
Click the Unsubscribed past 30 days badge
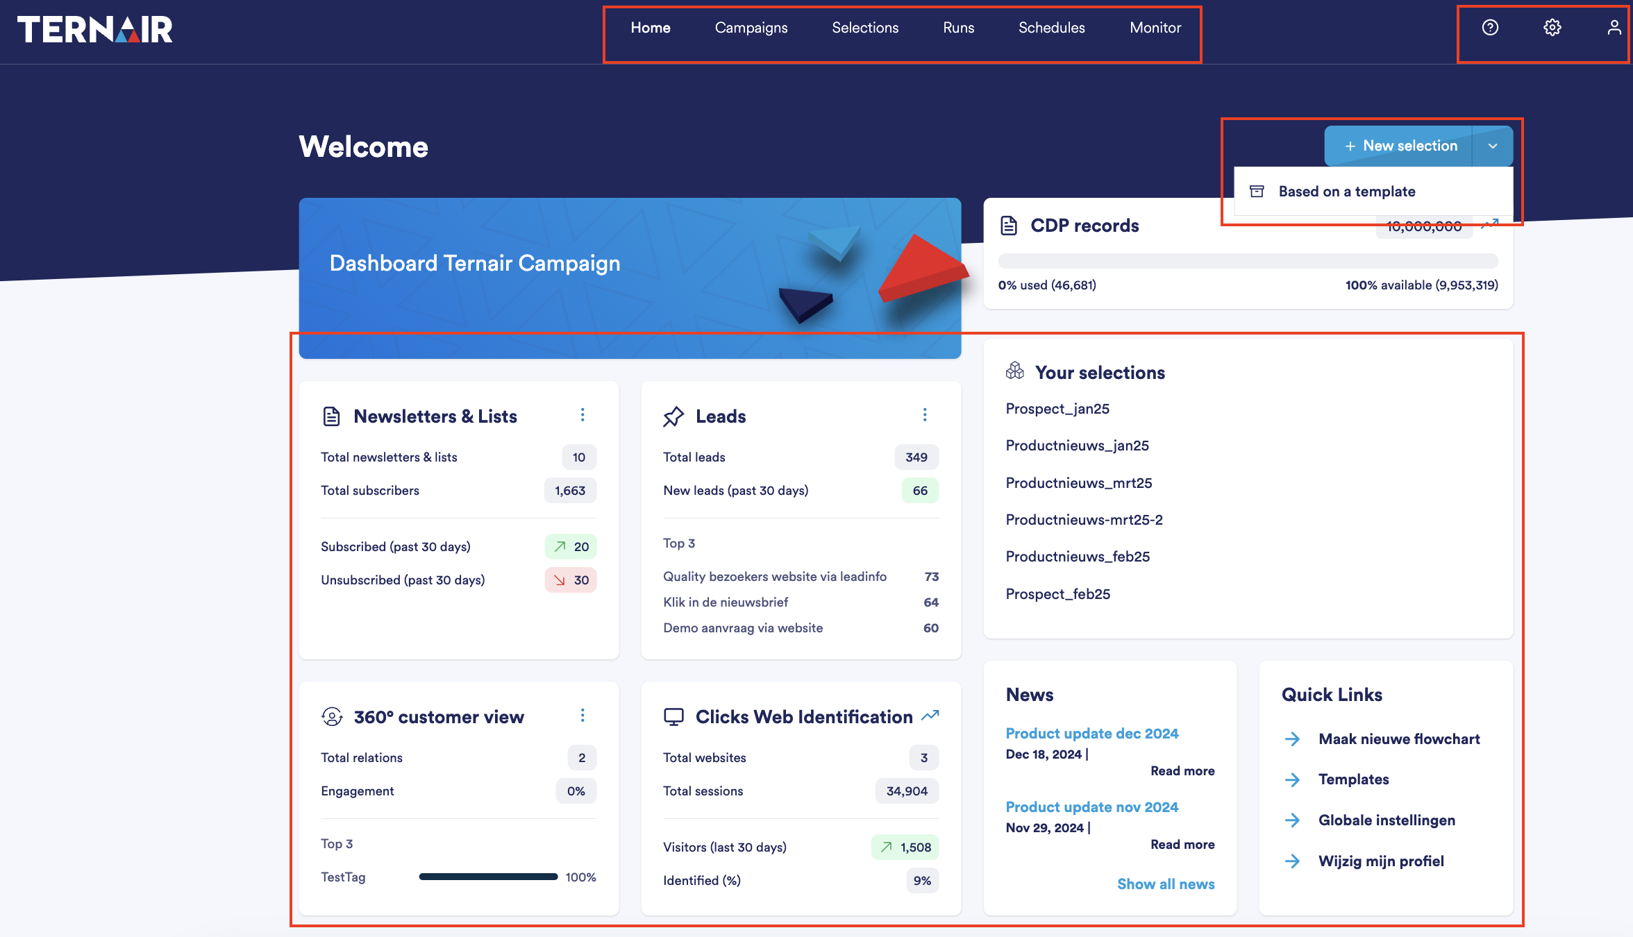tap(571, 580)
